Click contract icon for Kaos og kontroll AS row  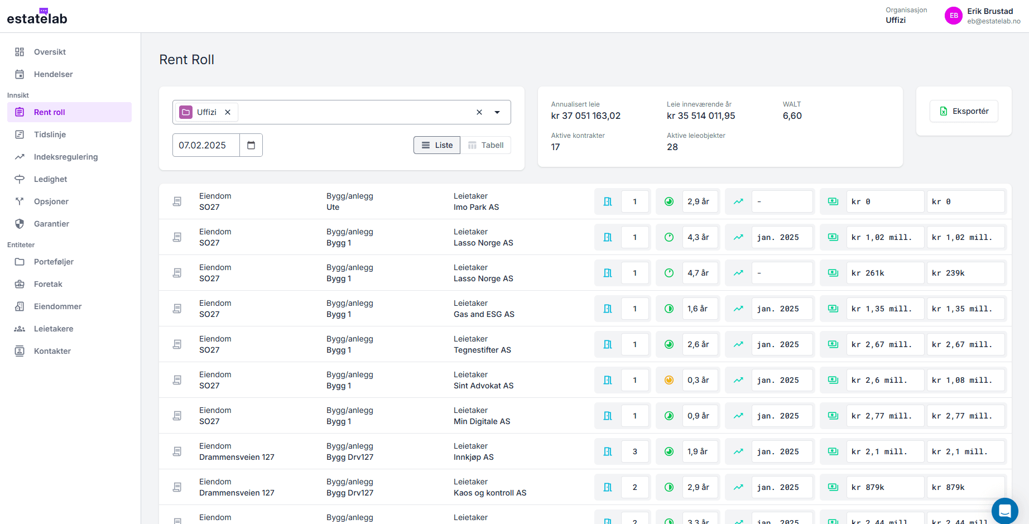(x=177, y=487)
